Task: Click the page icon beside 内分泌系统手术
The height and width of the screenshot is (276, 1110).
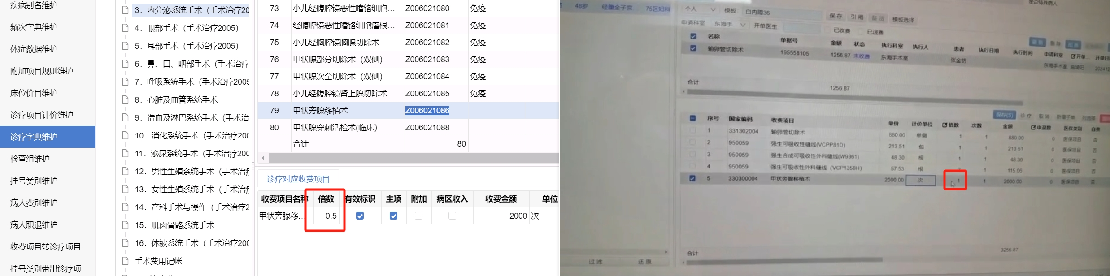Action: click(126, 10)
